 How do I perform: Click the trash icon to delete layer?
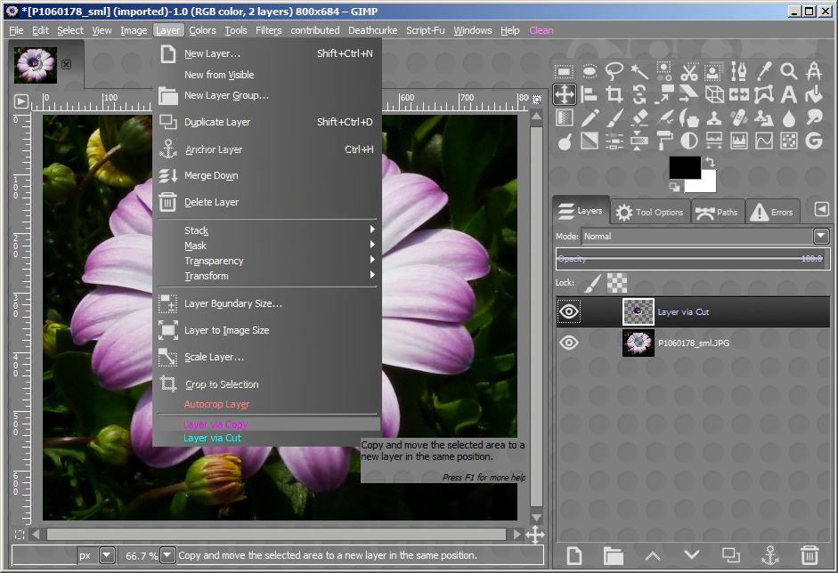pos(809,554)
